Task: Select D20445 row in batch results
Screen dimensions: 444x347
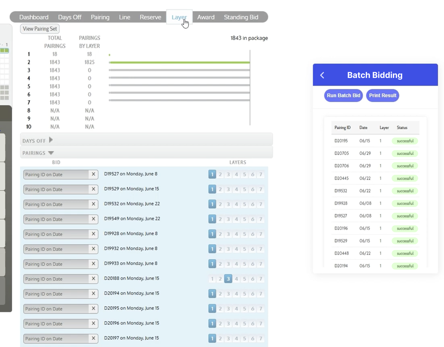Action: [375, 178]
